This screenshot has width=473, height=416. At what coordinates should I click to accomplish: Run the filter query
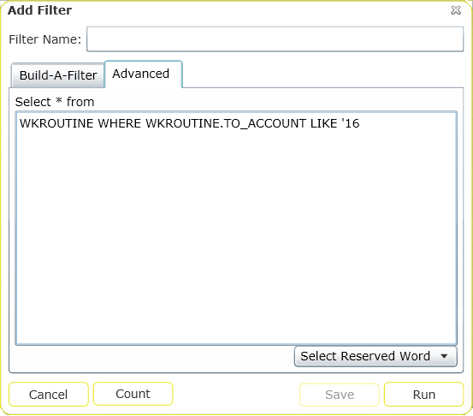(x=424, y=395)
